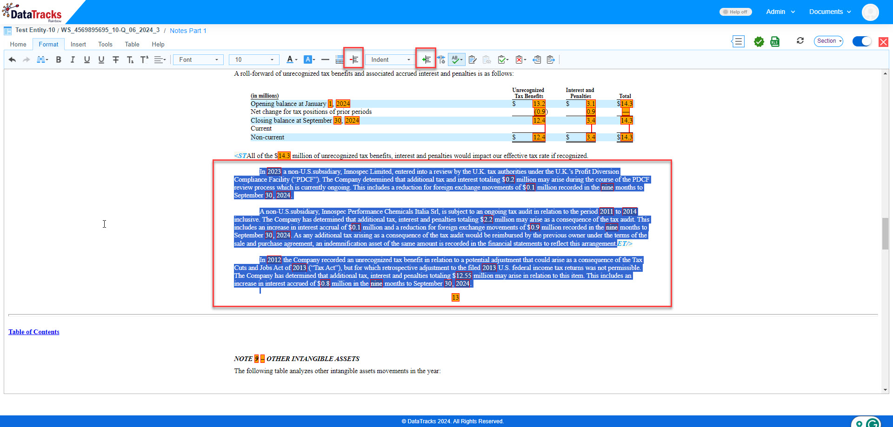
Task: Apply double underline formatting
Action: [x=101, y=59]
